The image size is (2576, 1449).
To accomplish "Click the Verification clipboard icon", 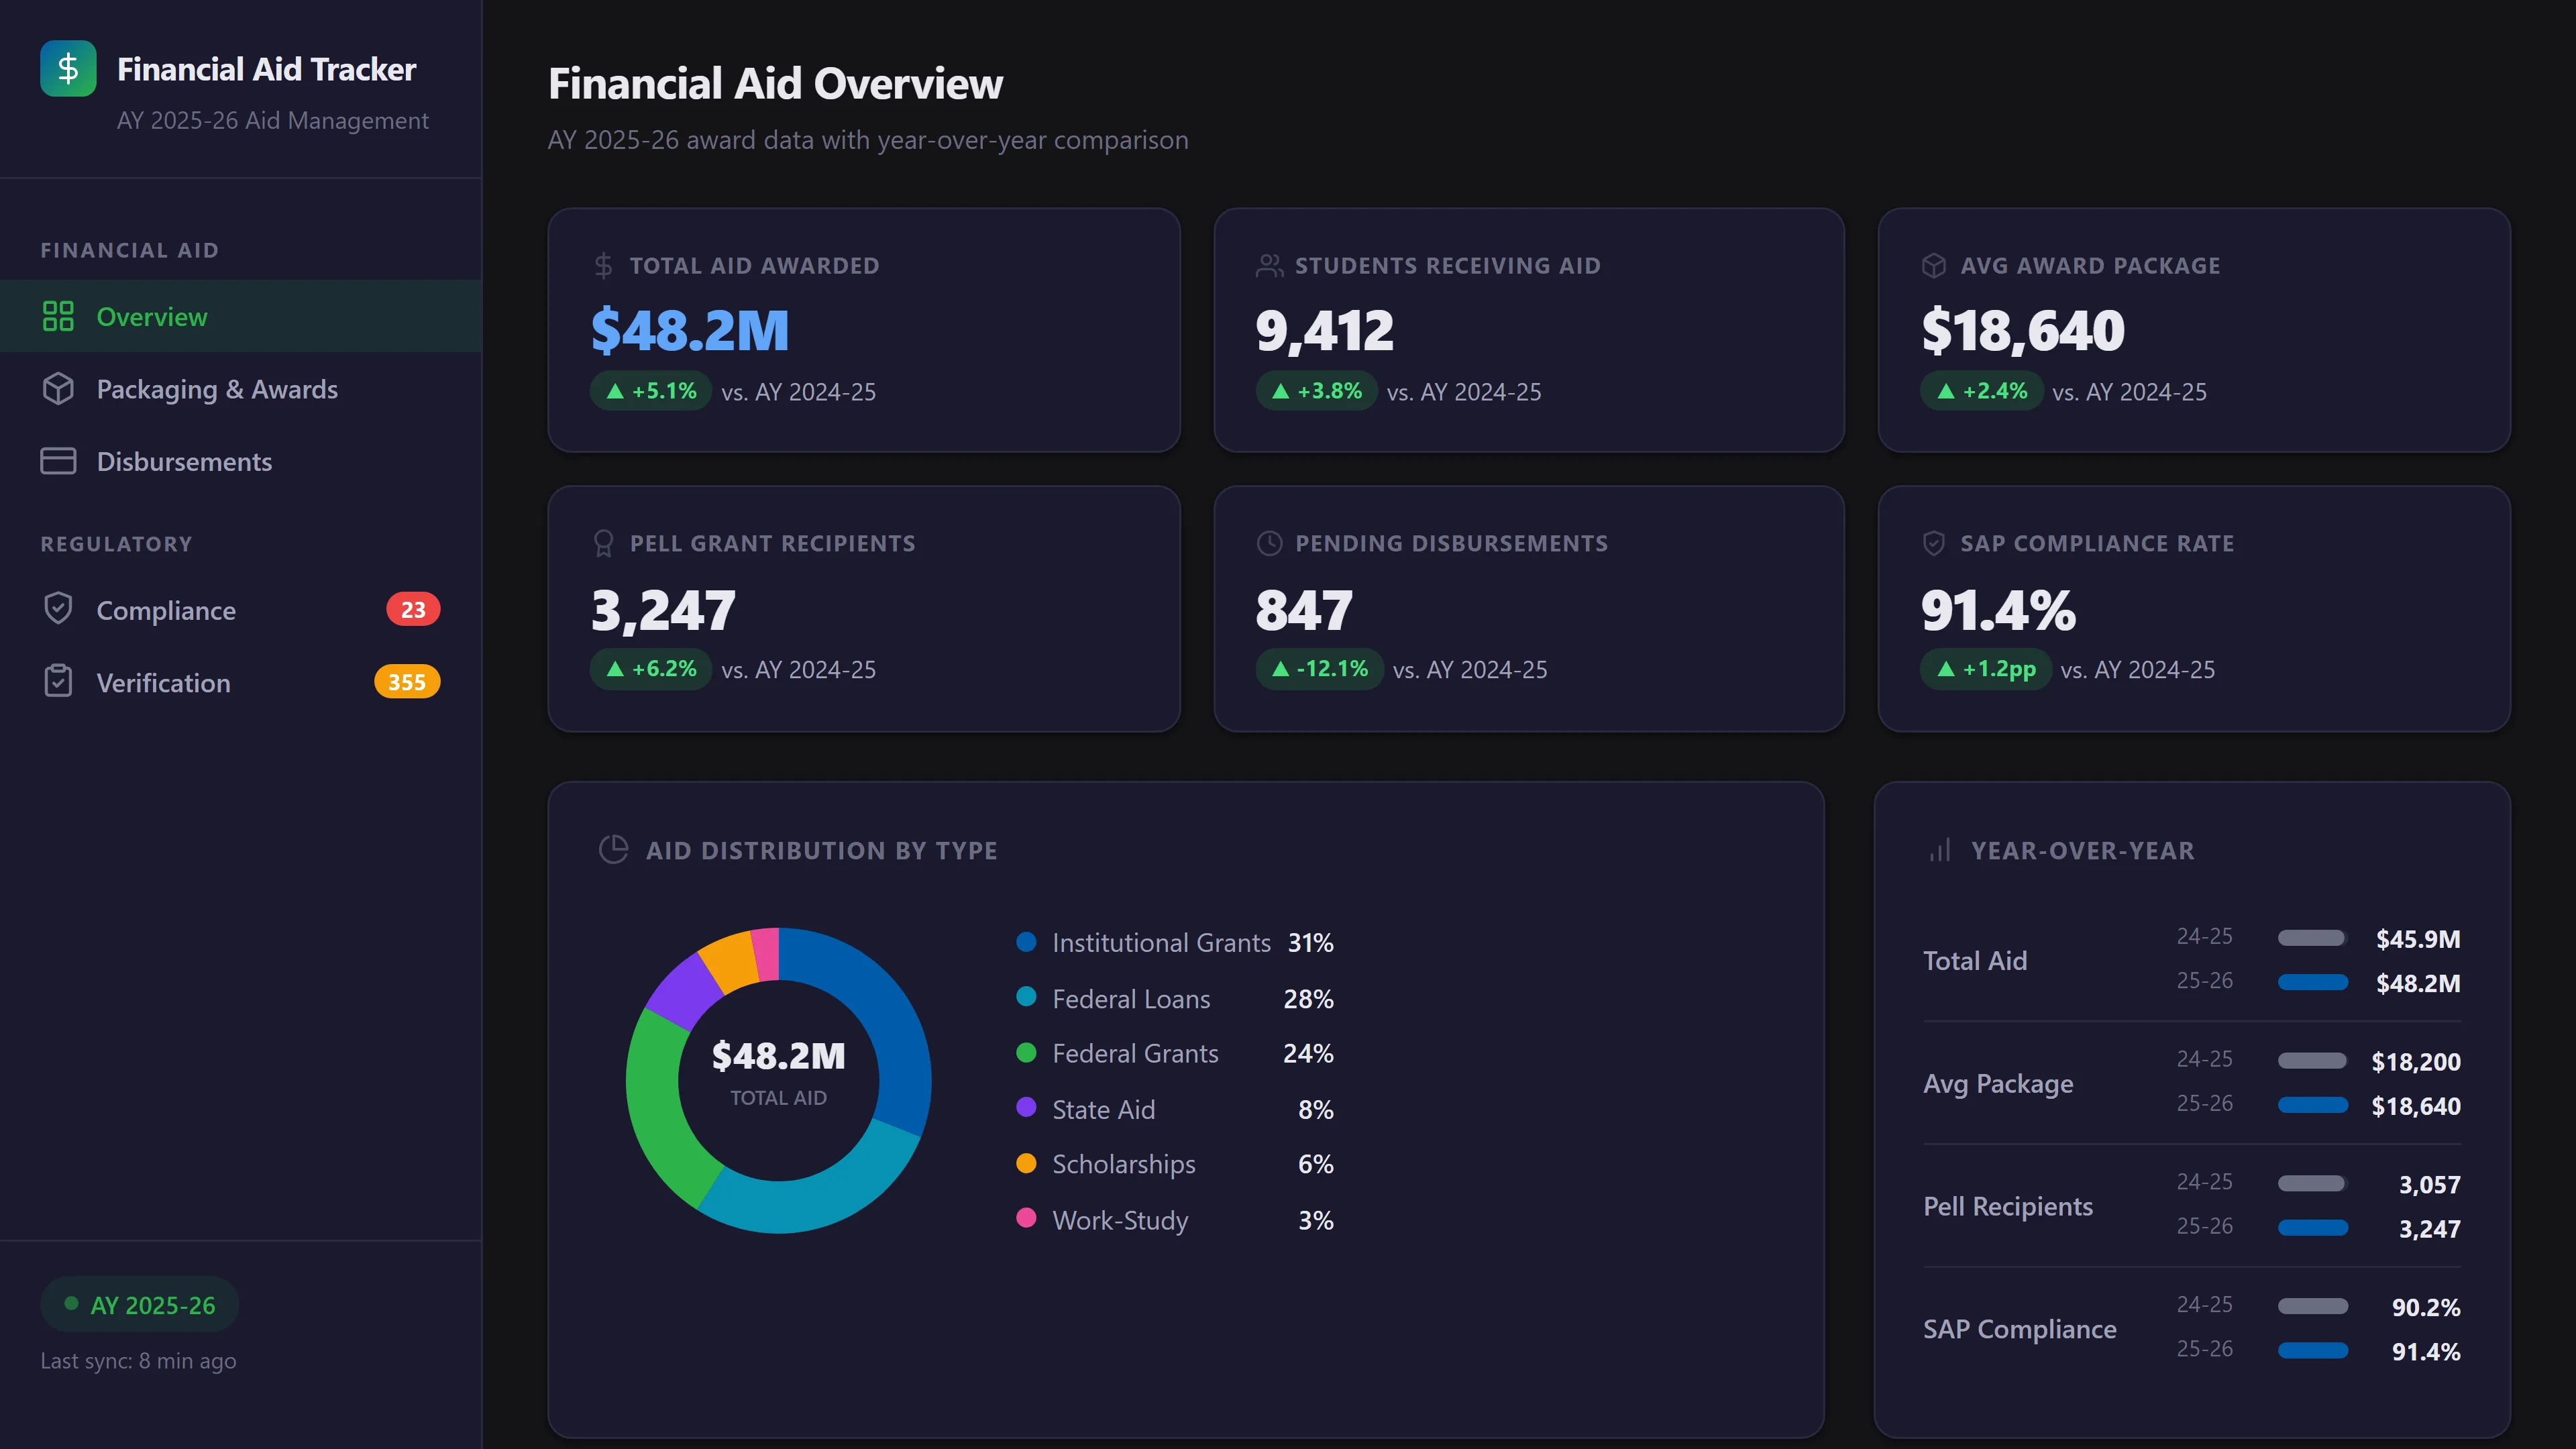I will 59,681.
